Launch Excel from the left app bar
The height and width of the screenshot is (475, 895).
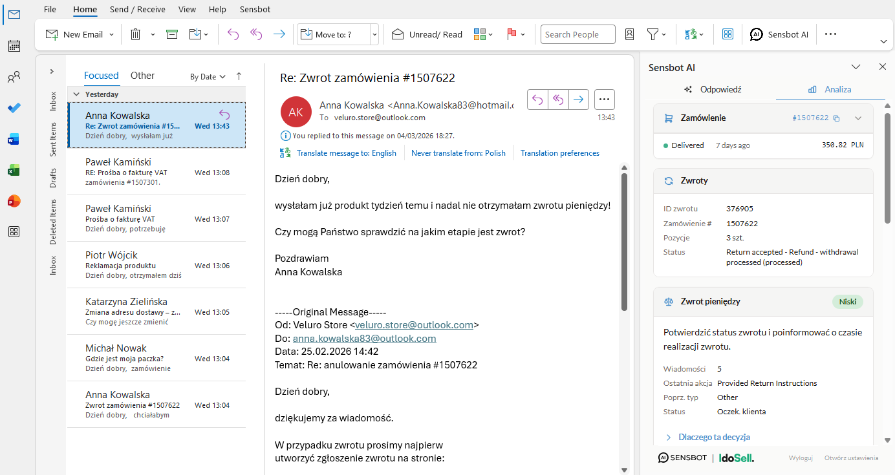[14, 170]
